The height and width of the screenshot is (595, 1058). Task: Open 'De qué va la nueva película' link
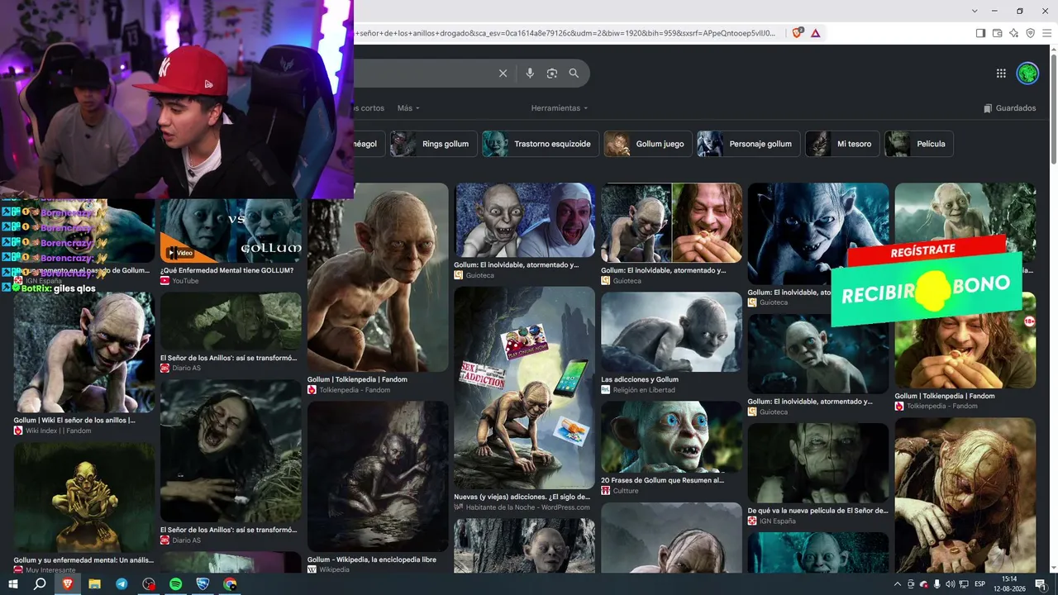click(818, 511)
